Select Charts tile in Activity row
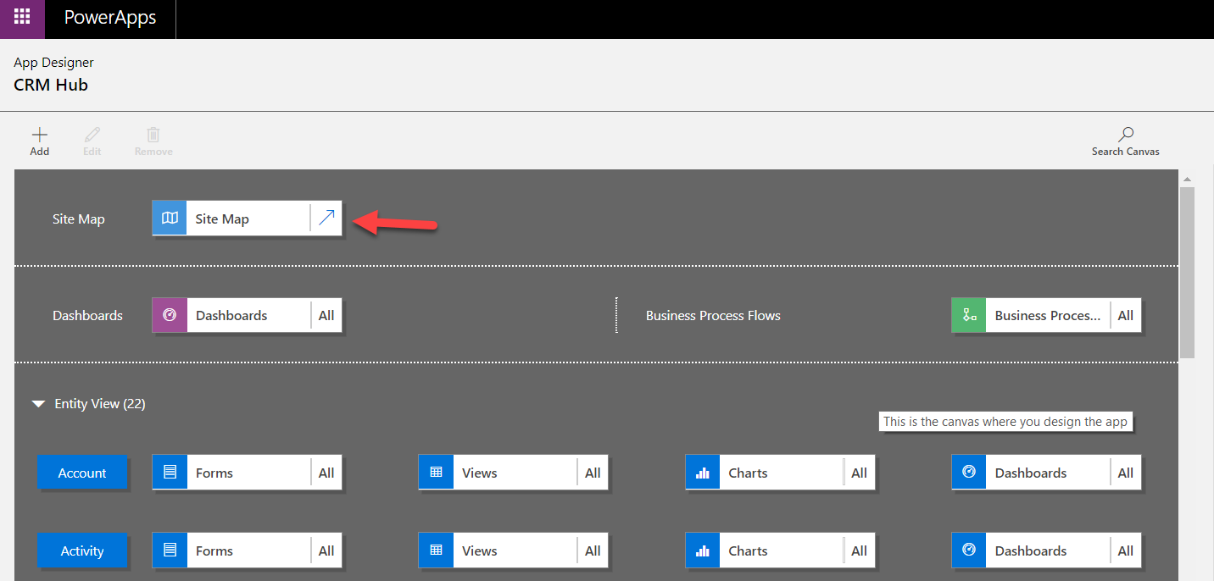The height and width of the screenshot is (581, 1214). pyautogui.click(x=780, y=551)
